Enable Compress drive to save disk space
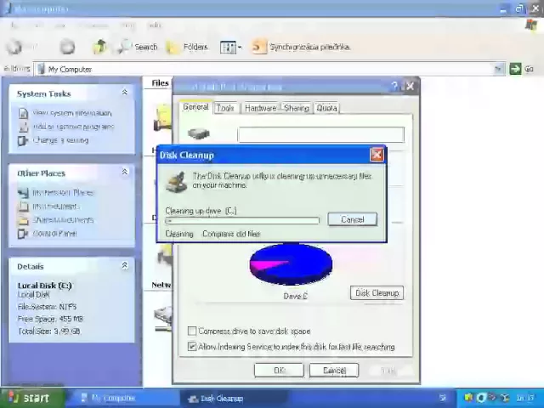544x408 pixels. (192, 331)
